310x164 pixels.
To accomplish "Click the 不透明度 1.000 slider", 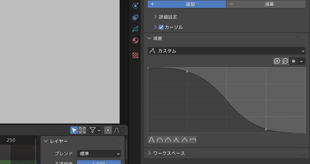I will point(99,162).
